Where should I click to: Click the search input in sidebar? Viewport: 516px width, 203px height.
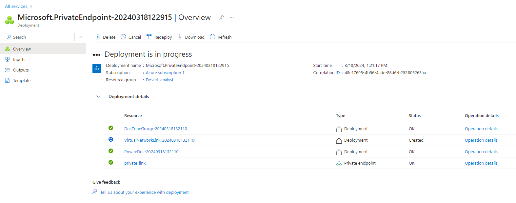[39, 37]
